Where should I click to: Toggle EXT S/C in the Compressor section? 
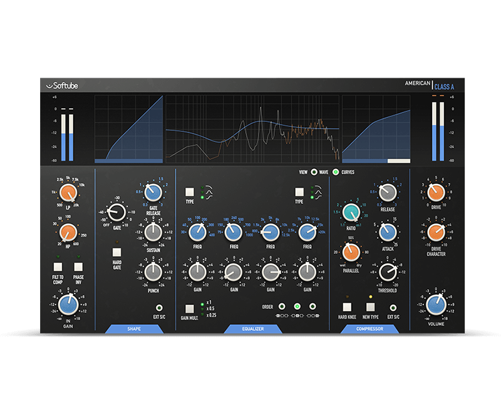[393, 308]
